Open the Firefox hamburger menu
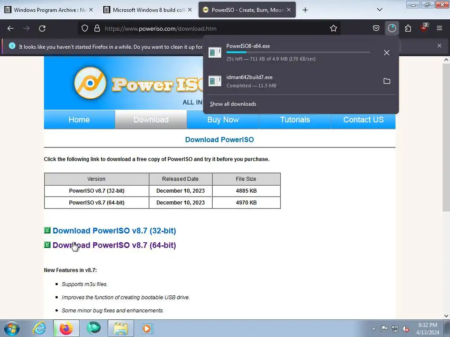Viewport: 450px width, 337px height. [x=439, y=29]
